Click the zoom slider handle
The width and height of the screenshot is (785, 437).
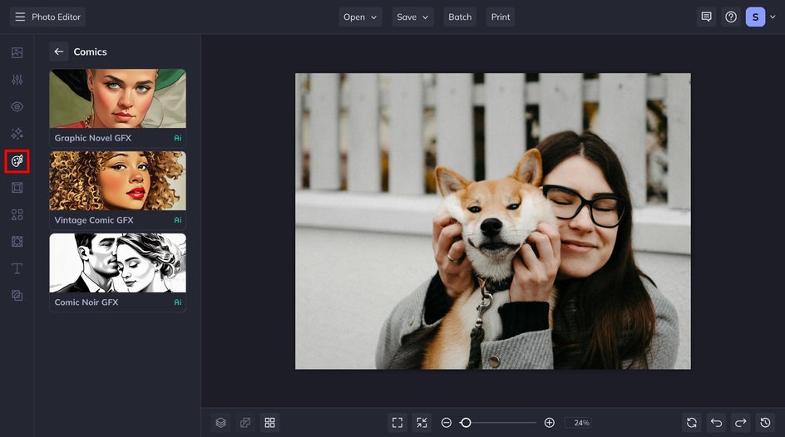(x=466, y=423)
